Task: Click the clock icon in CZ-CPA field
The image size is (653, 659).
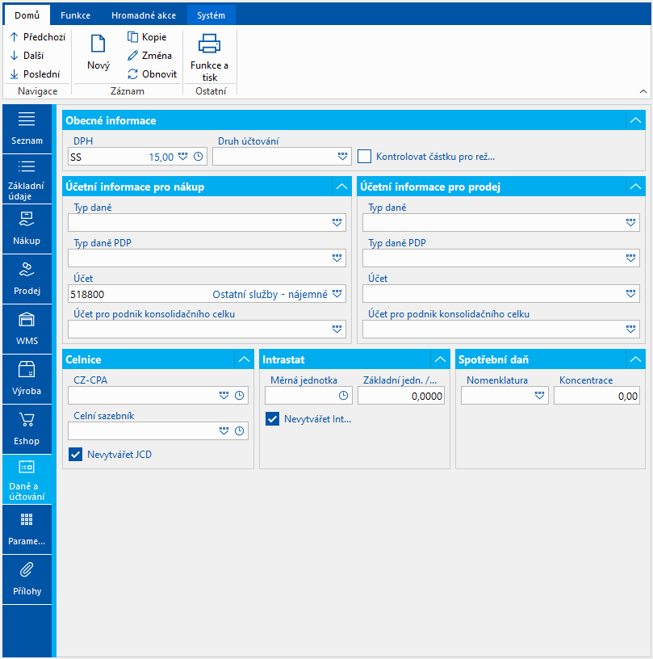Action: (240, 396)
